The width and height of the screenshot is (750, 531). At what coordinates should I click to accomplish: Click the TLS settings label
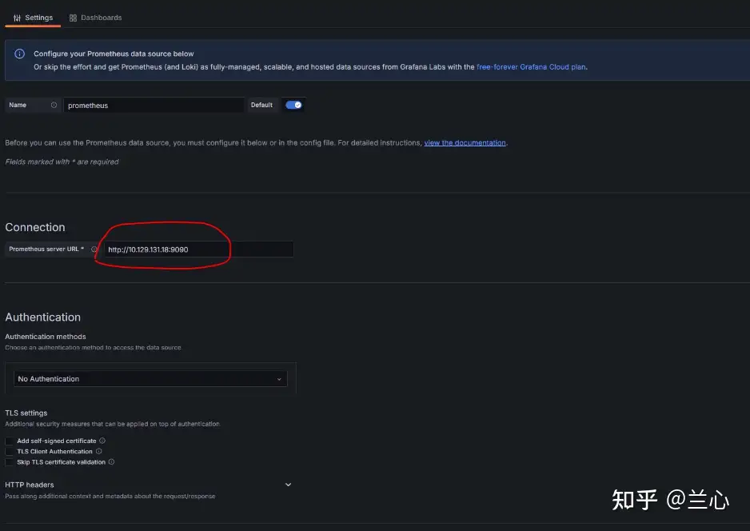(x=26, y=413)
